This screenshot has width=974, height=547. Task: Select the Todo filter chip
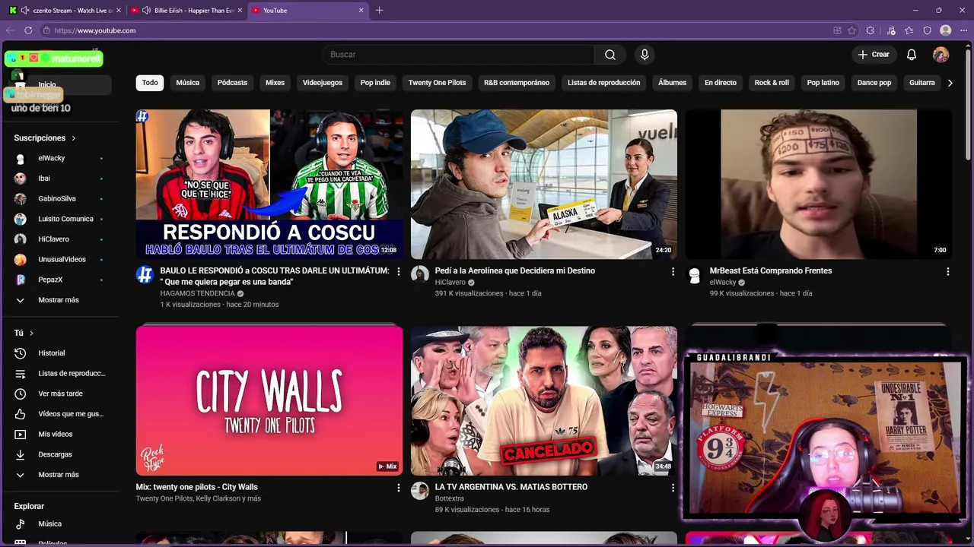pyautogui.click(x=150, y=83)
